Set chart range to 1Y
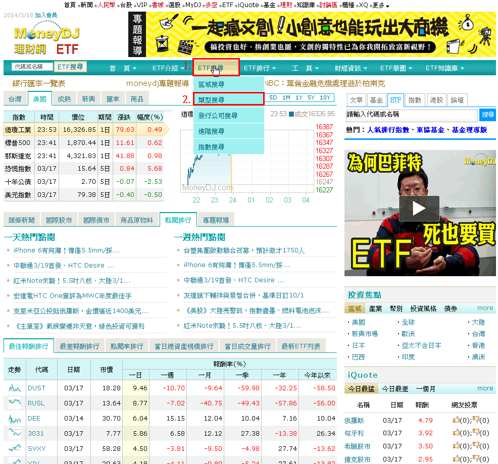498x464 pixels. click(x=299, y=97)
